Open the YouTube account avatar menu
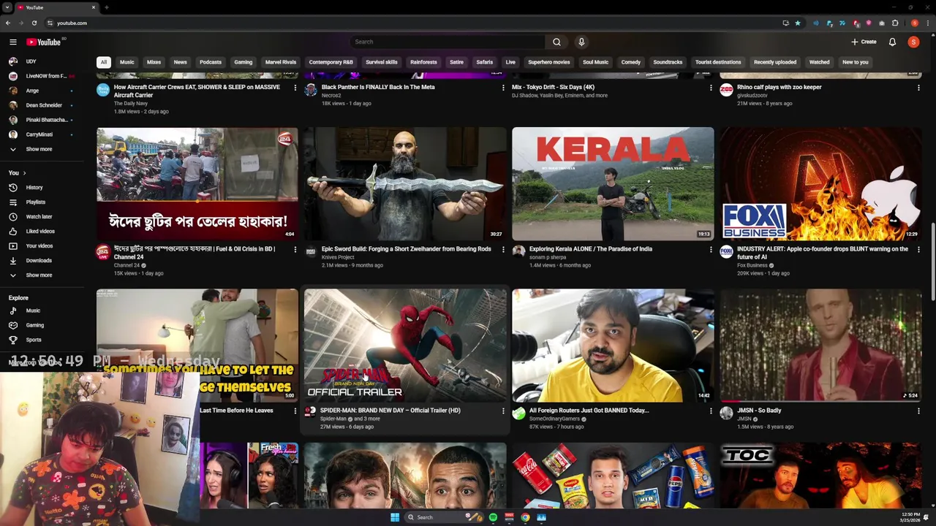936x526 pixels. click(x=913, y=42)
